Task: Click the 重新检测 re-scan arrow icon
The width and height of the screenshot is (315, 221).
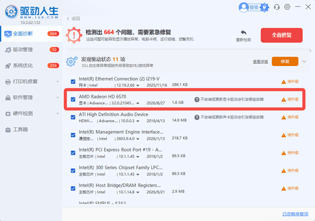Action: point(244,32)
